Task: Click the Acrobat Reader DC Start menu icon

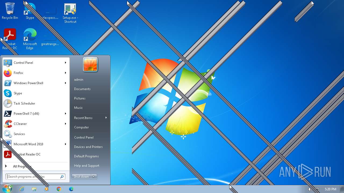Action: 8,154
